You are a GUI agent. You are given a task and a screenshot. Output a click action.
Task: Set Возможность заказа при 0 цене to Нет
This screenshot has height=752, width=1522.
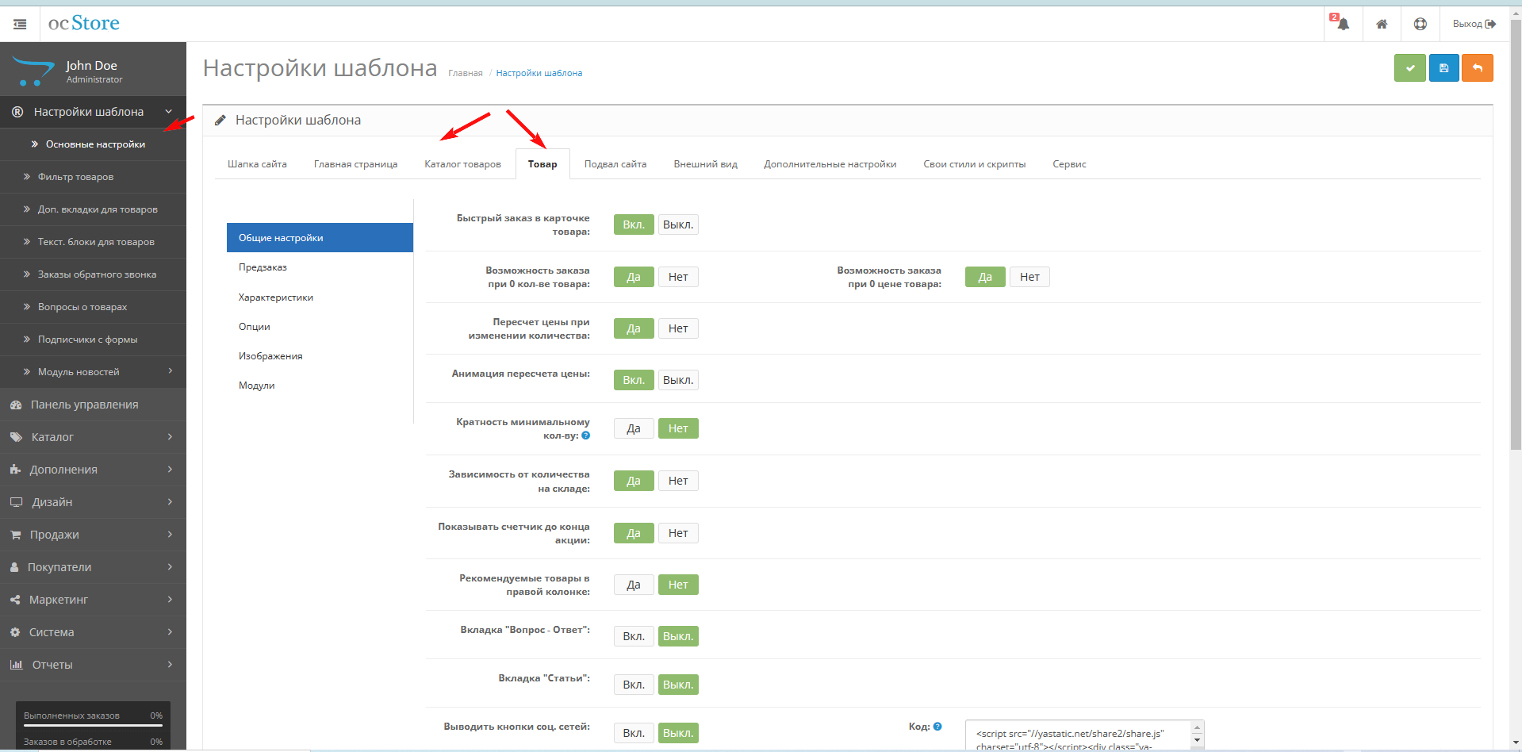(x=1029, y=277)
